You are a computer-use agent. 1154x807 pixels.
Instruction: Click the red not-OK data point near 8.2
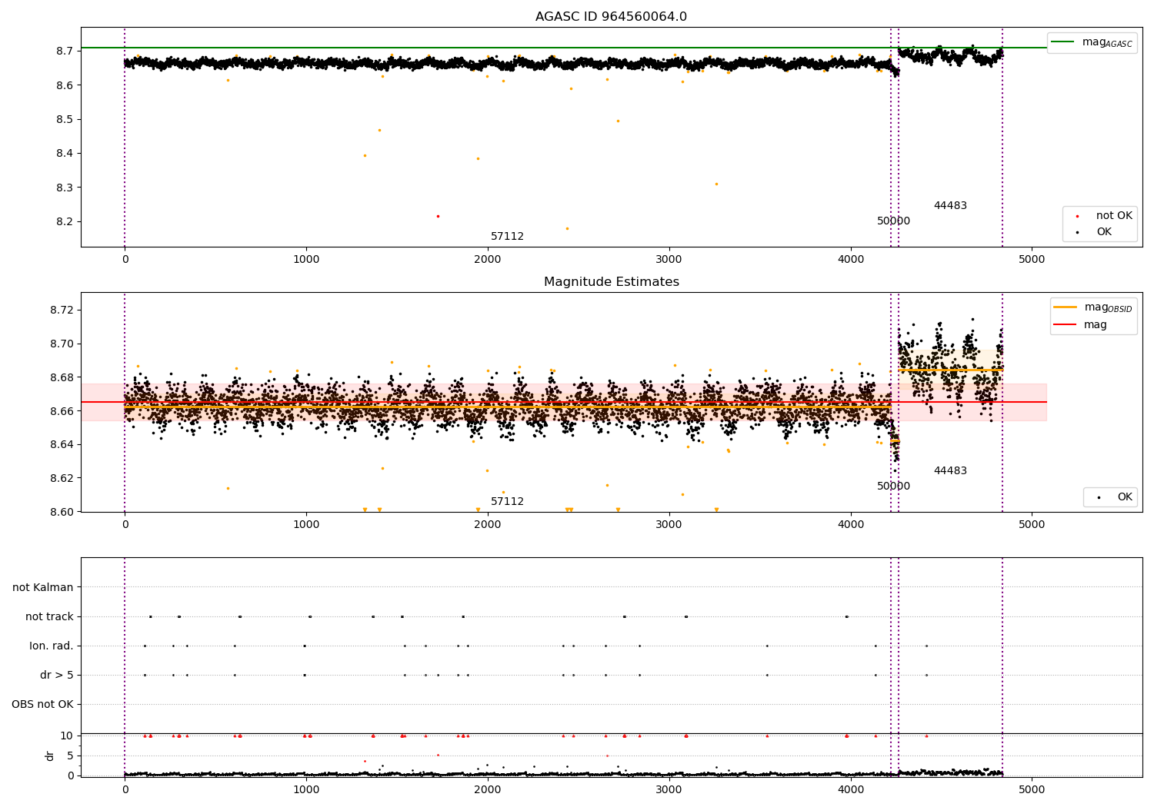438,216
